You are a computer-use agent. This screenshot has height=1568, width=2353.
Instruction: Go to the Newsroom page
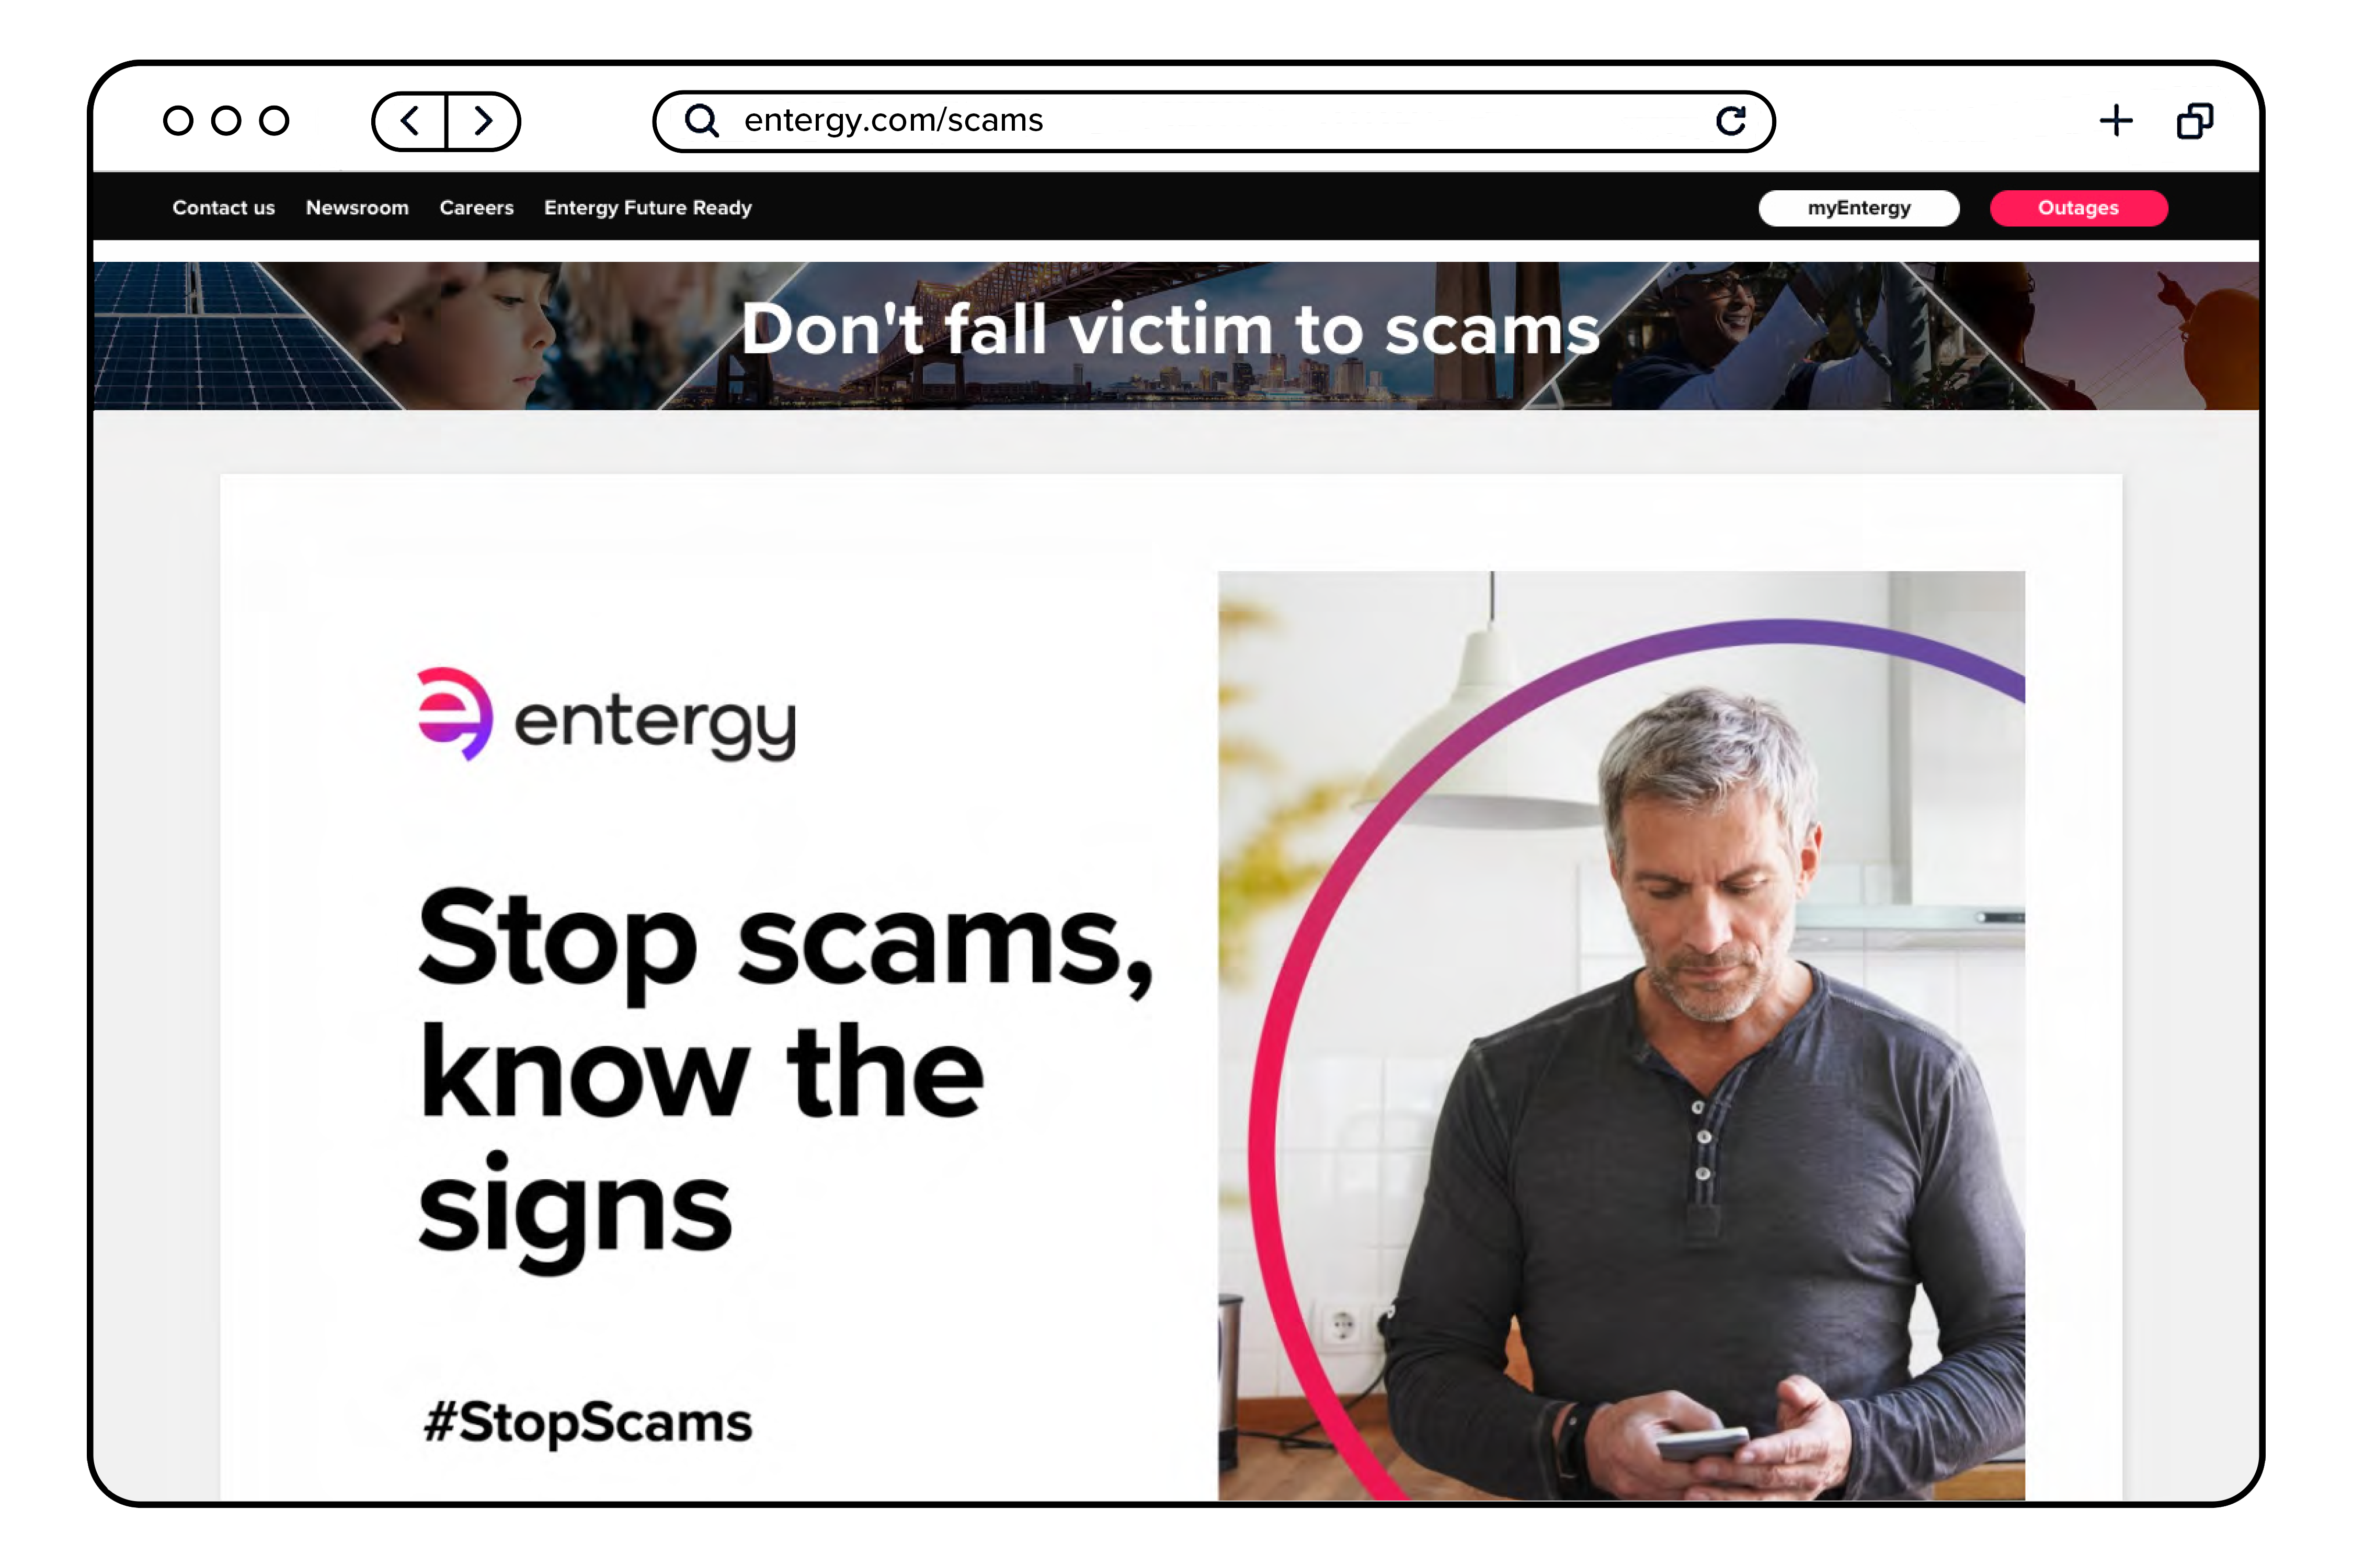[357, 208]
